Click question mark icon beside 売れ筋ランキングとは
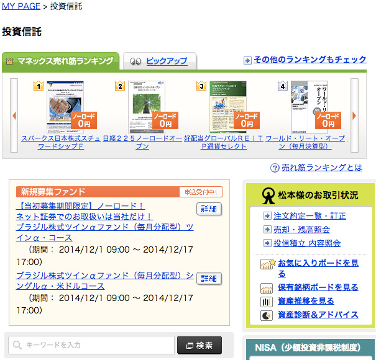The height and width of the screenshot is (360, 376). 275,168
